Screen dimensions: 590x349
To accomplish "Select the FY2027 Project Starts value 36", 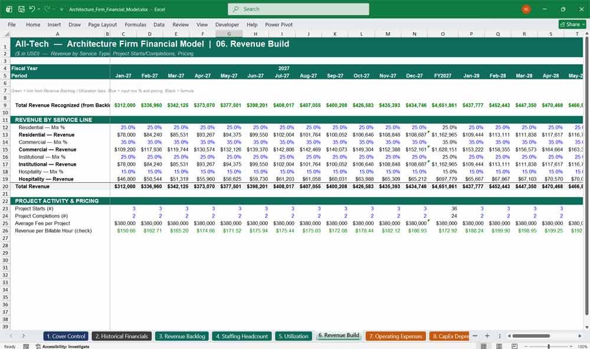I will click(x=442, y=209).
